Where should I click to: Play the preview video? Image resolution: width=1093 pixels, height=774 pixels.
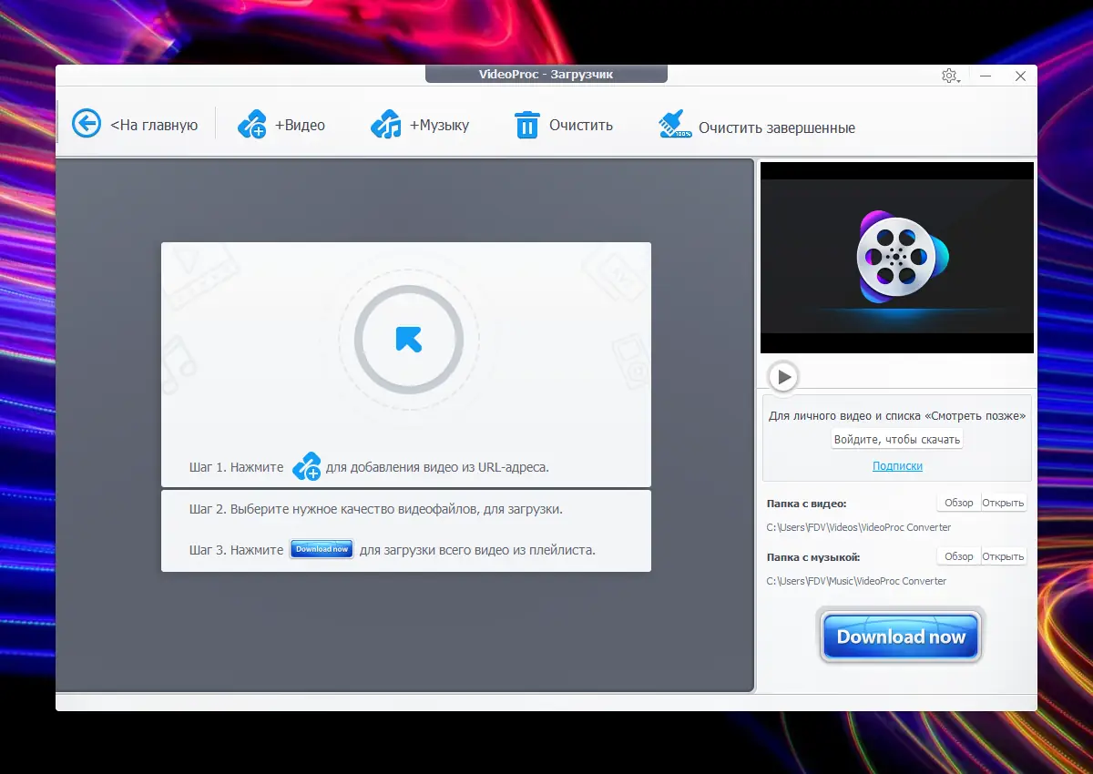782,376
